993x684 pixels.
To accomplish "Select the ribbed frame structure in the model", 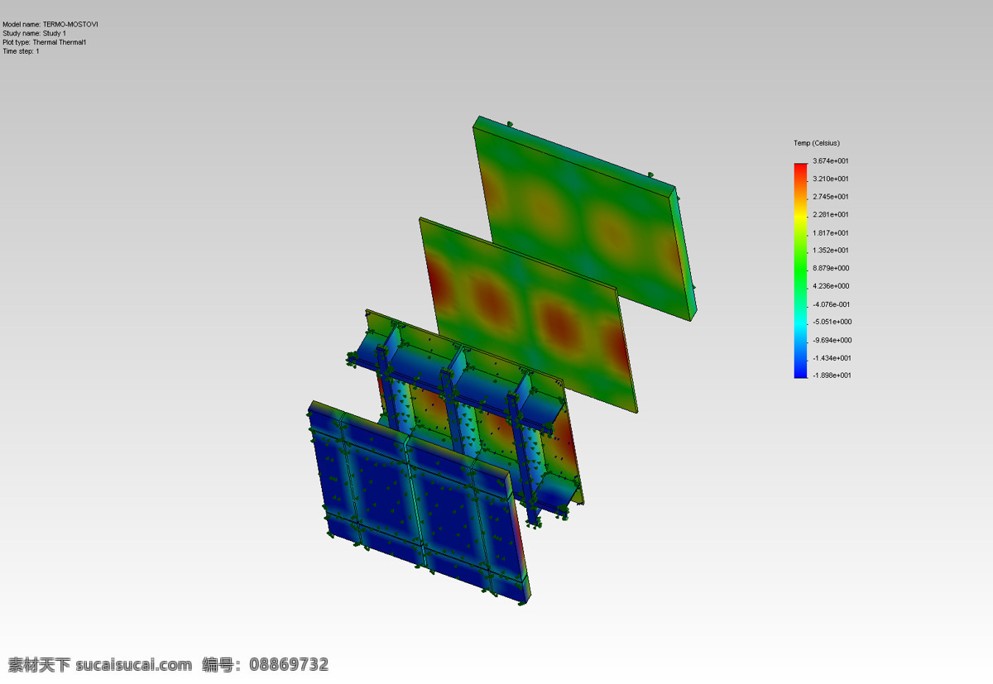I will coord(466,418).
